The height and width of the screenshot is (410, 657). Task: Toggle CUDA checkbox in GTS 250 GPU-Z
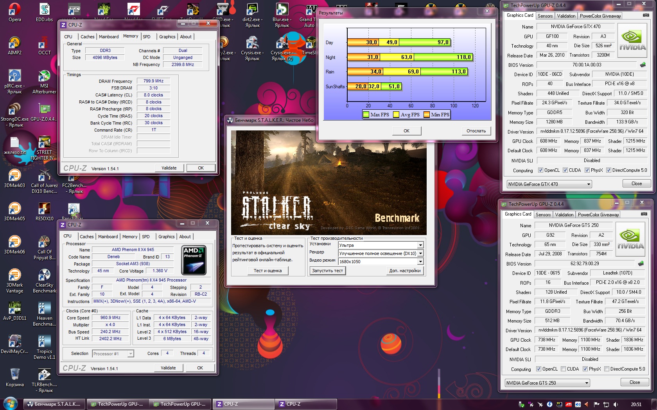(563, 369)
